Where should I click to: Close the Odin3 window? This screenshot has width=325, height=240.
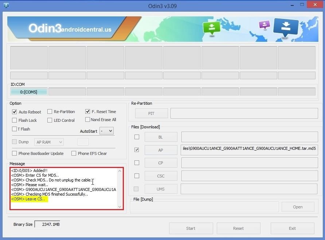(x=315, y=5)
